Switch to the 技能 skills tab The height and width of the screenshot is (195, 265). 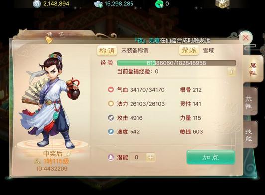250,134
